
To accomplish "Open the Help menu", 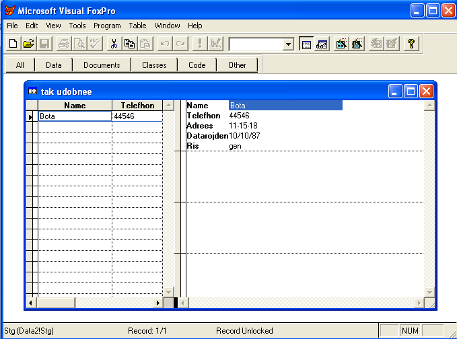I will [195, 26].
